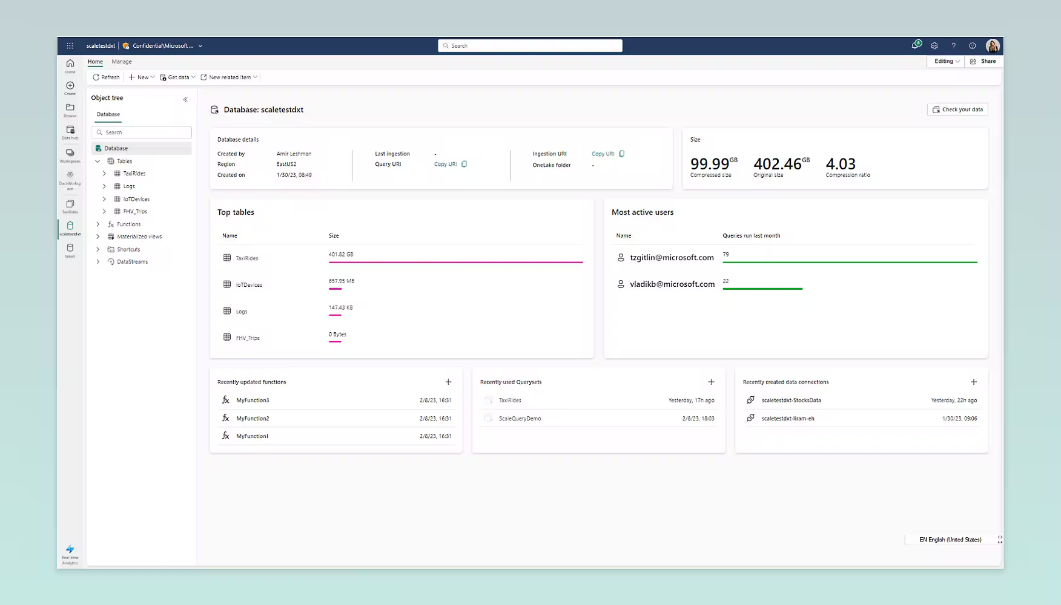1061x605 pixels.
Task: Click tzgitlin queries green bar
Action: (850, 262)
